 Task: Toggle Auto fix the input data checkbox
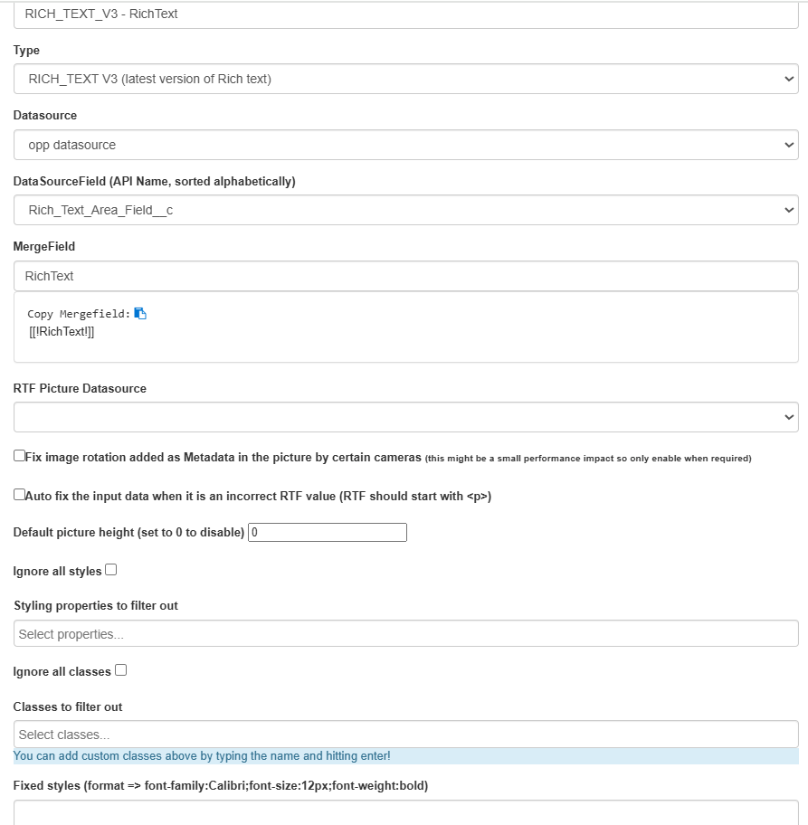pos(20,495)
